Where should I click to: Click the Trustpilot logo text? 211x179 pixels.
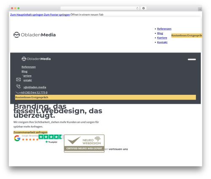pos(51,142)
